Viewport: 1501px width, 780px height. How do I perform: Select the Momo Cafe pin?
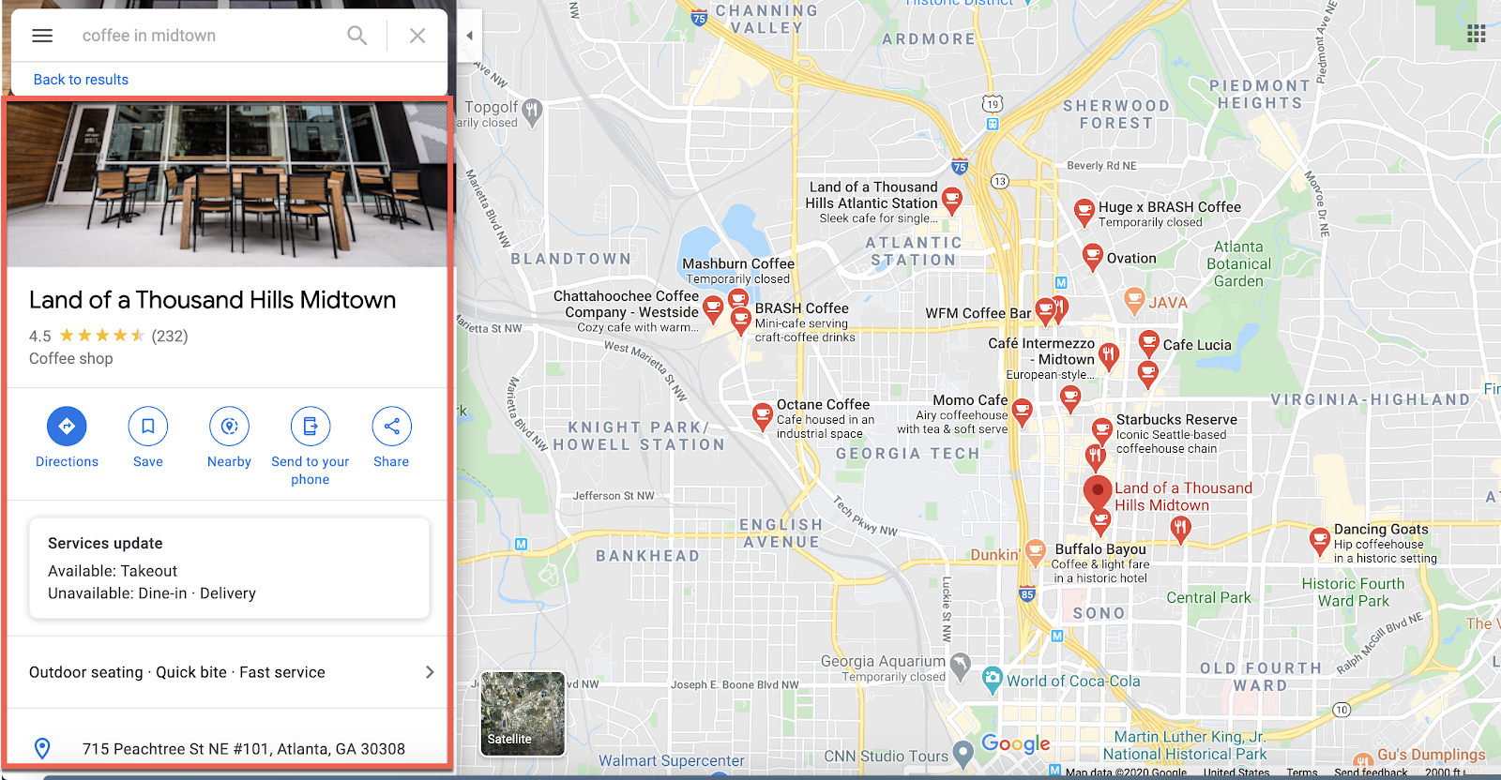(1022, 412)
